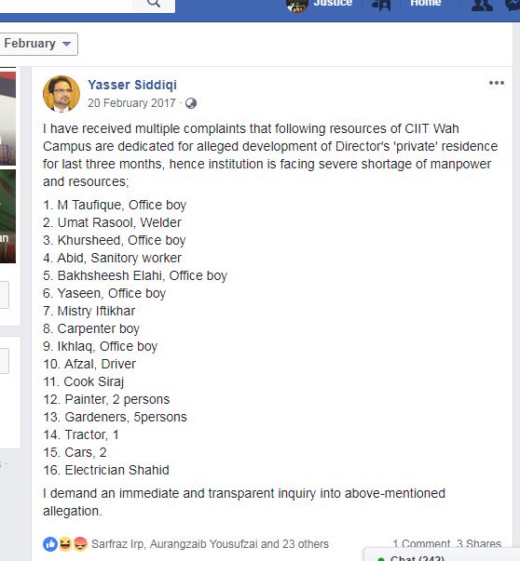This screenshot has height=561, width=520.
Task: View the 3 Shares link
Action: point(479,544)
